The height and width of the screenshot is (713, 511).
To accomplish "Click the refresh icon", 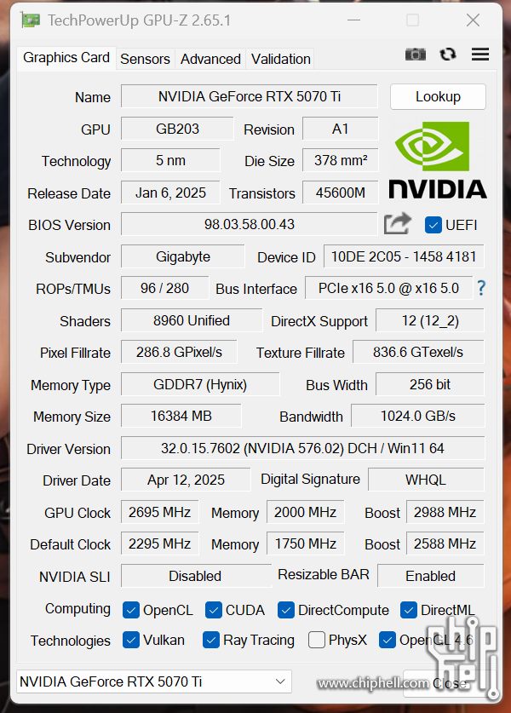I will pyautogui.click(x=448, y=54).
